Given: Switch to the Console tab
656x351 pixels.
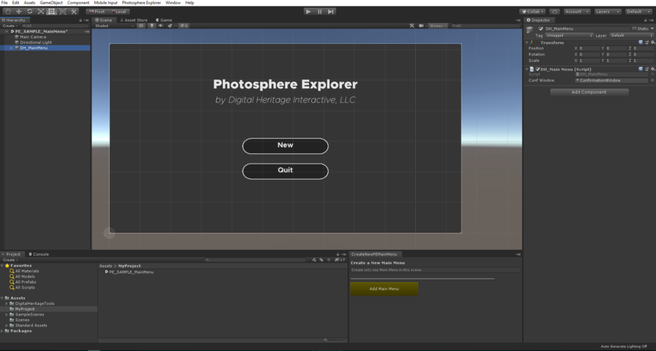Looking at the screenshot, I should point(39,254).
